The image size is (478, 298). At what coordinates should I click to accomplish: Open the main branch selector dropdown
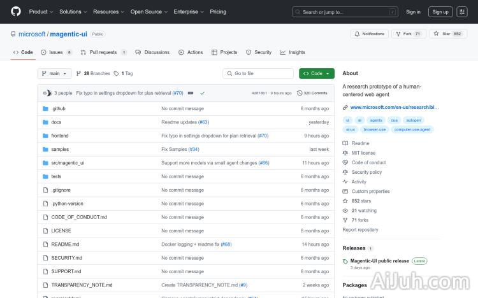click(54, 73)
